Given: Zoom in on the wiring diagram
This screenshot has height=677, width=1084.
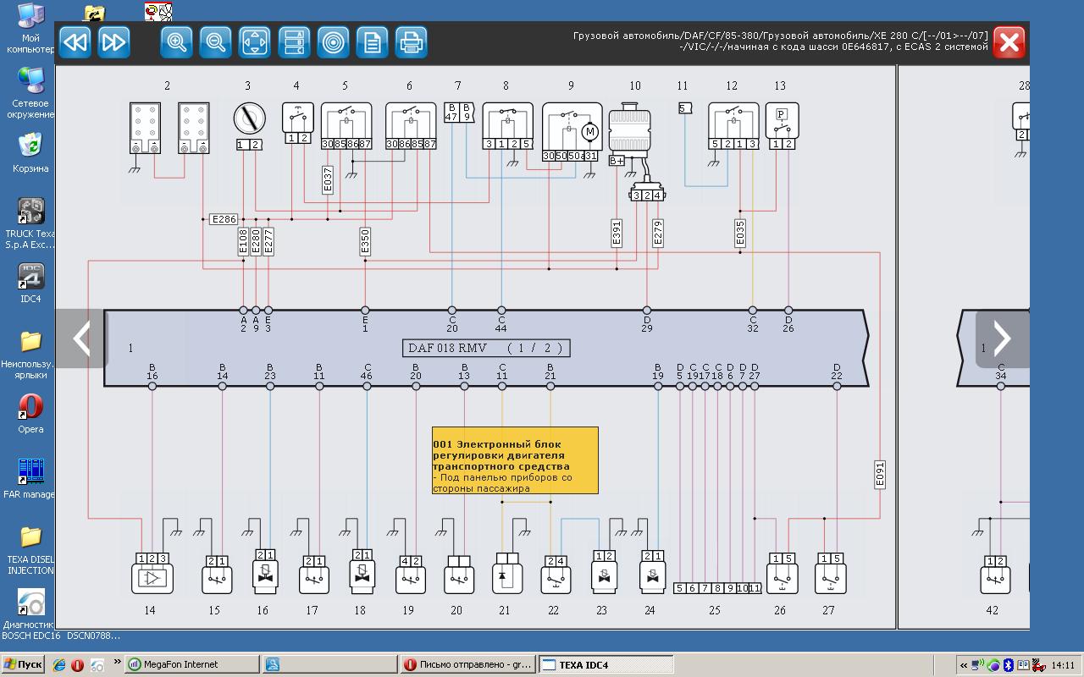Looking at the screenshot, I should pos(177,42).
